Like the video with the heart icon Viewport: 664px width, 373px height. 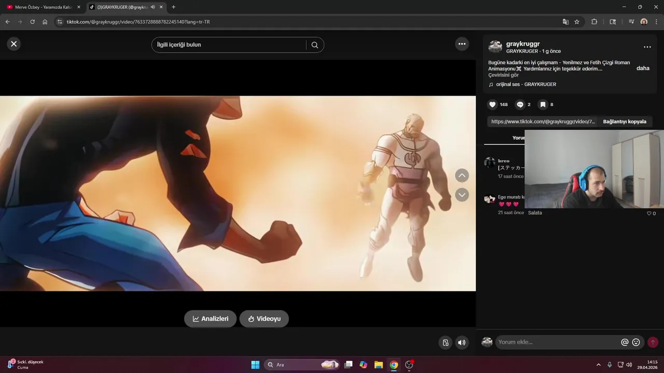click(493, 105)
